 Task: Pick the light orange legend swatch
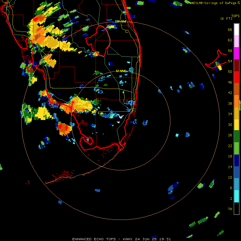236,101
